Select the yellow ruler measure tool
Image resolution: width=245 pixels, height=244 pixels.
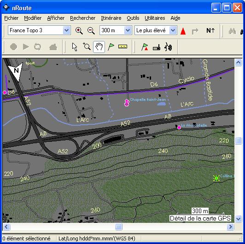pyautogui.click(x=122, y=46)
